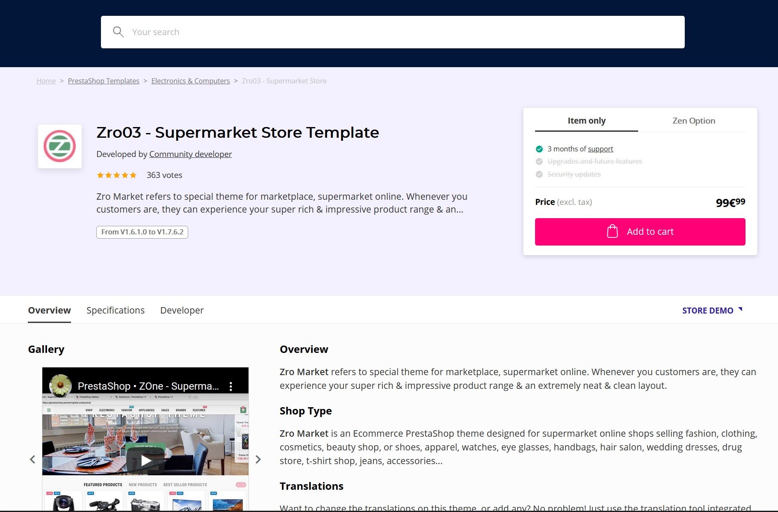
Task: Click the 'Upgrades and future features' text
Action: click(595, 161)
